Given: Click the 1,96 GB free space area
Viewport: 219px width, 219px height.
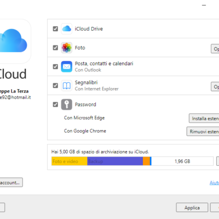Looking at the screenshot, I should (182, 162).
